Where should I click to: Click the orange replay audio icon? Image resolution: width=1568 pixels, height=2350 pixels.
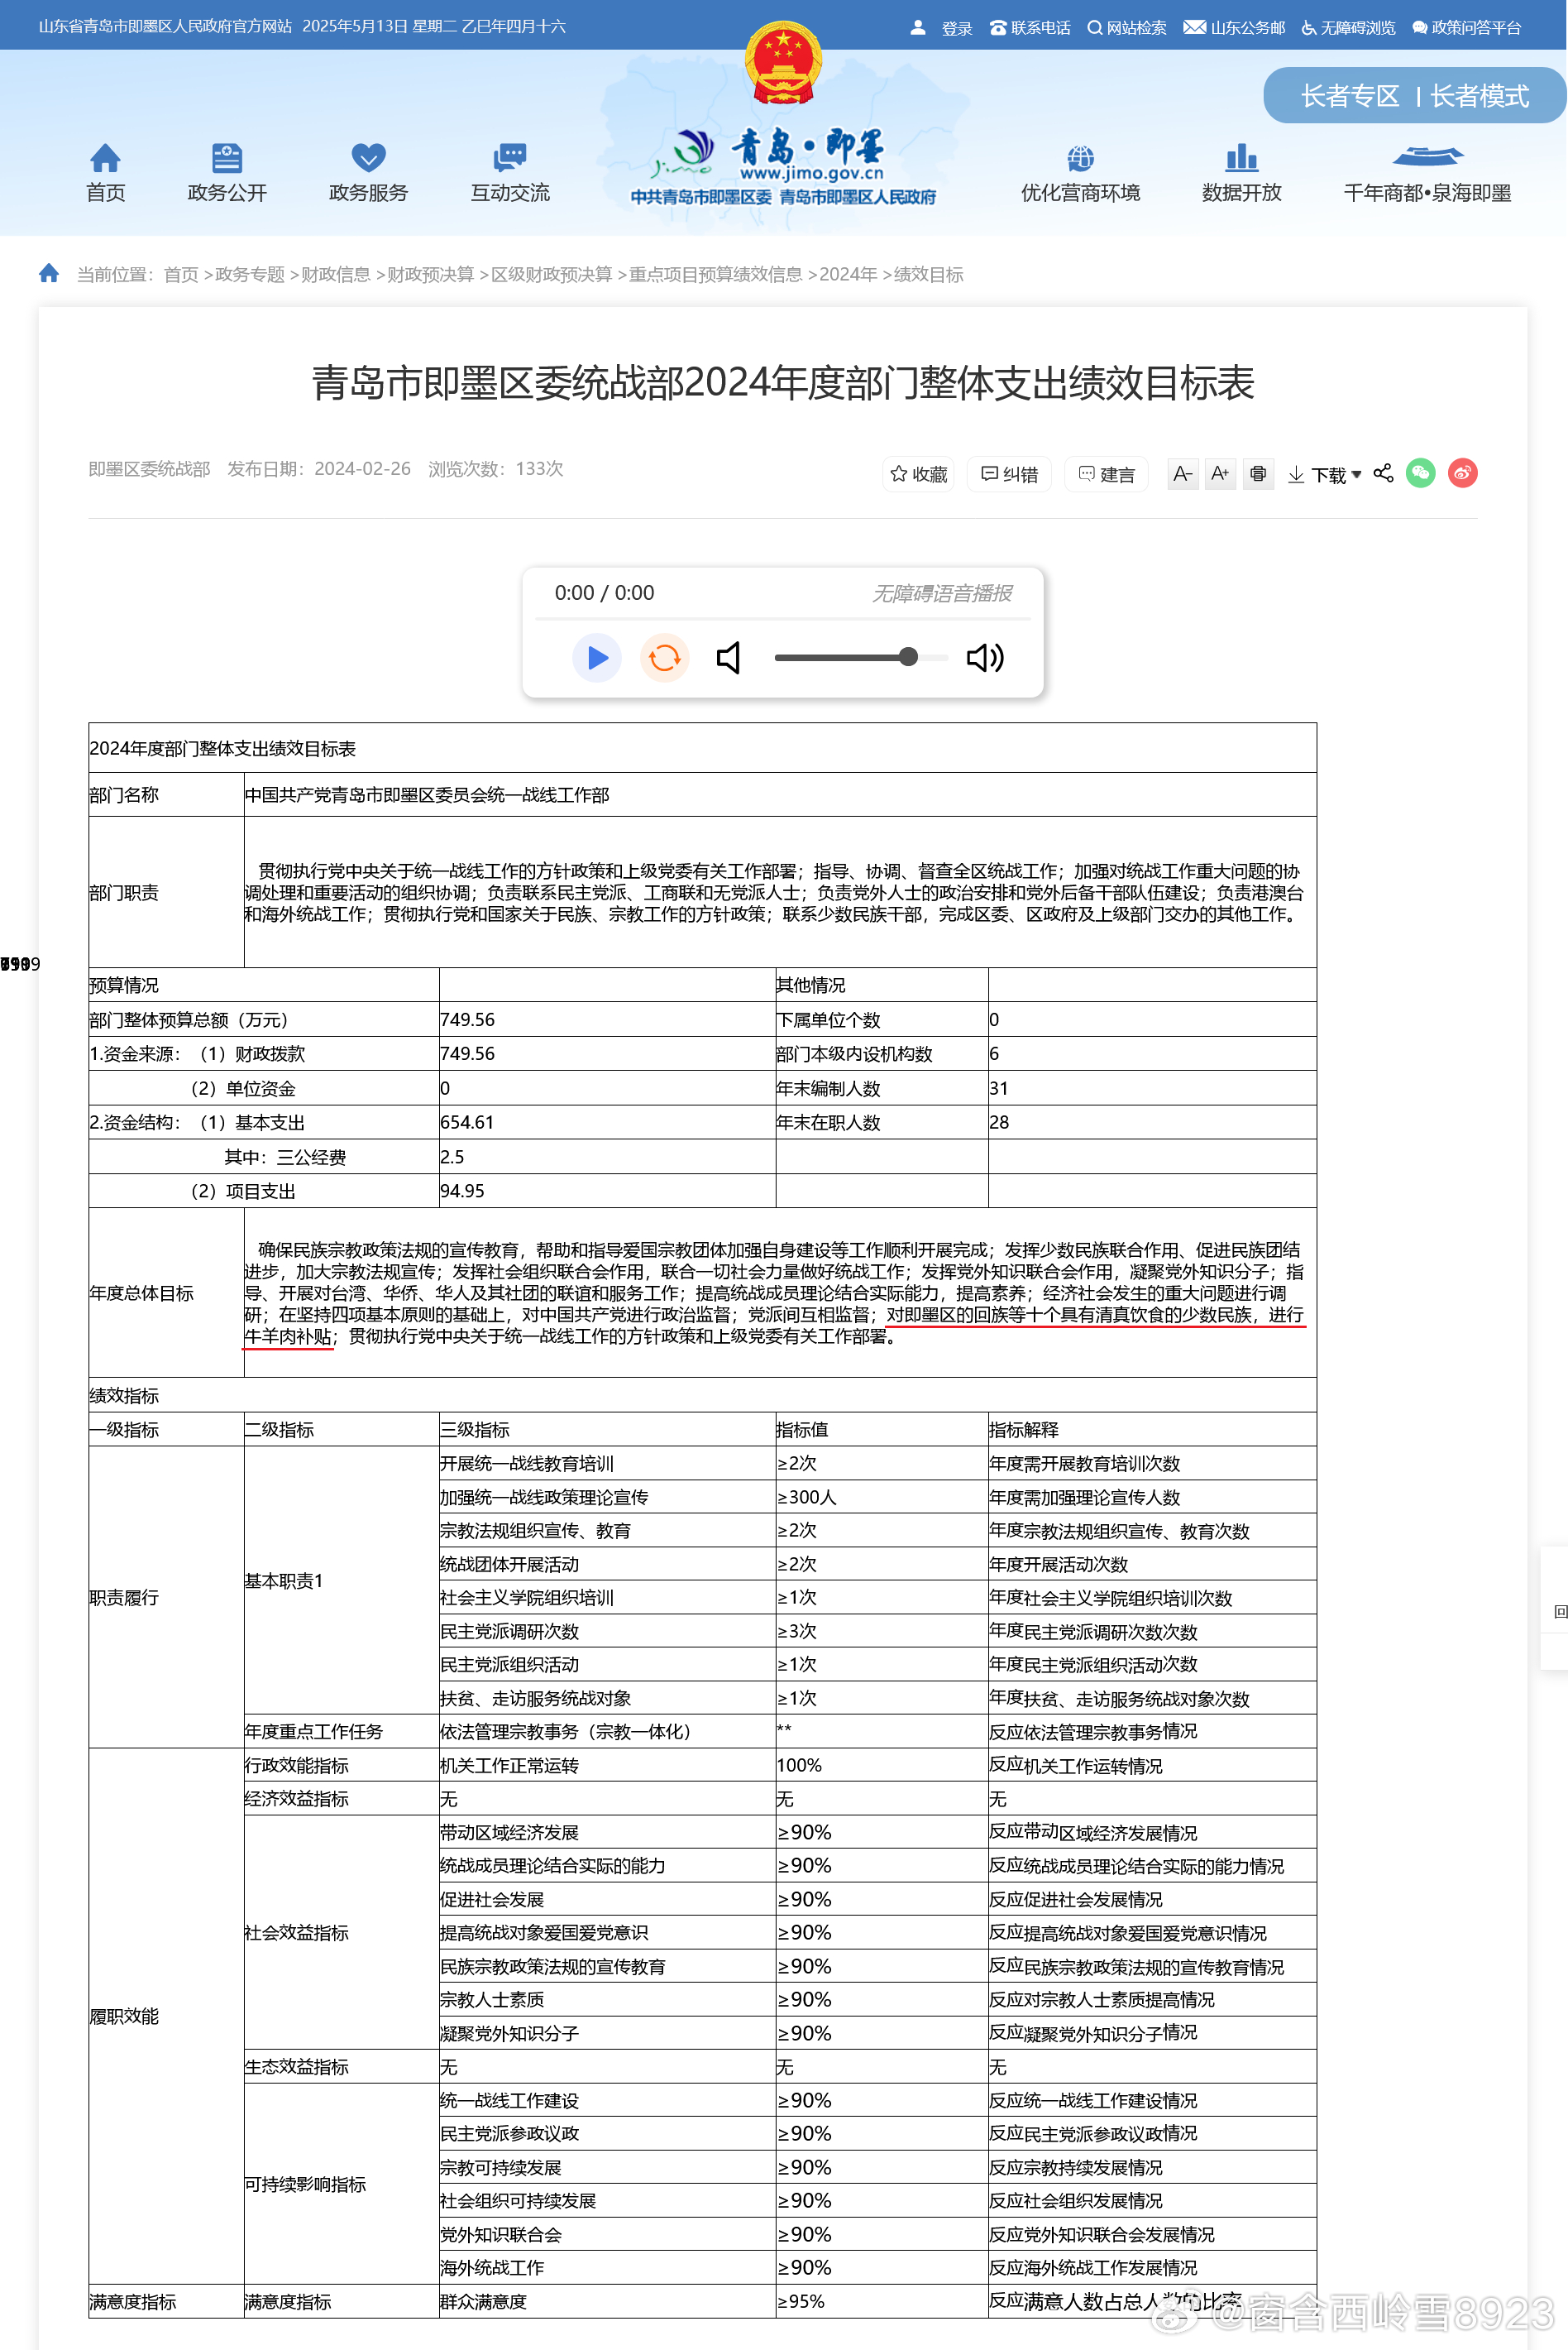point(664,657)
